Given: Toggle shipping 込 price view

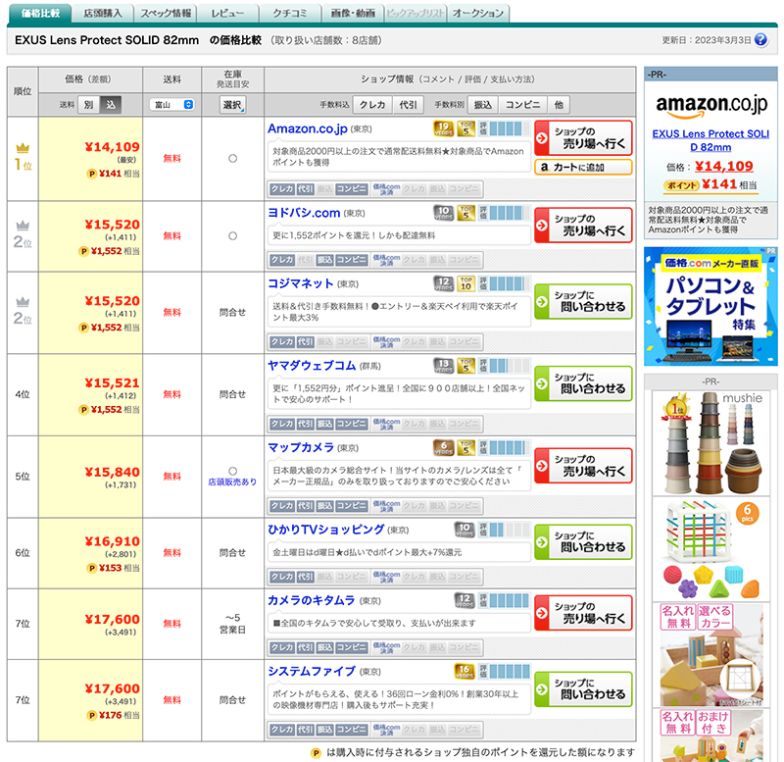Looking at the screenshot, I should (111, 105).
